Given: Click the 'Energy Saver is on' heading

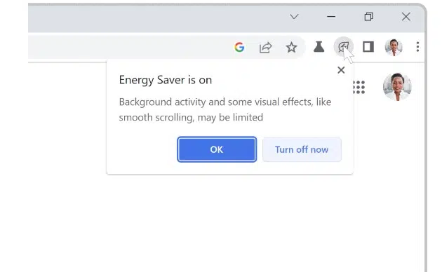Looking at the screenshot, I should pos(166,80).
